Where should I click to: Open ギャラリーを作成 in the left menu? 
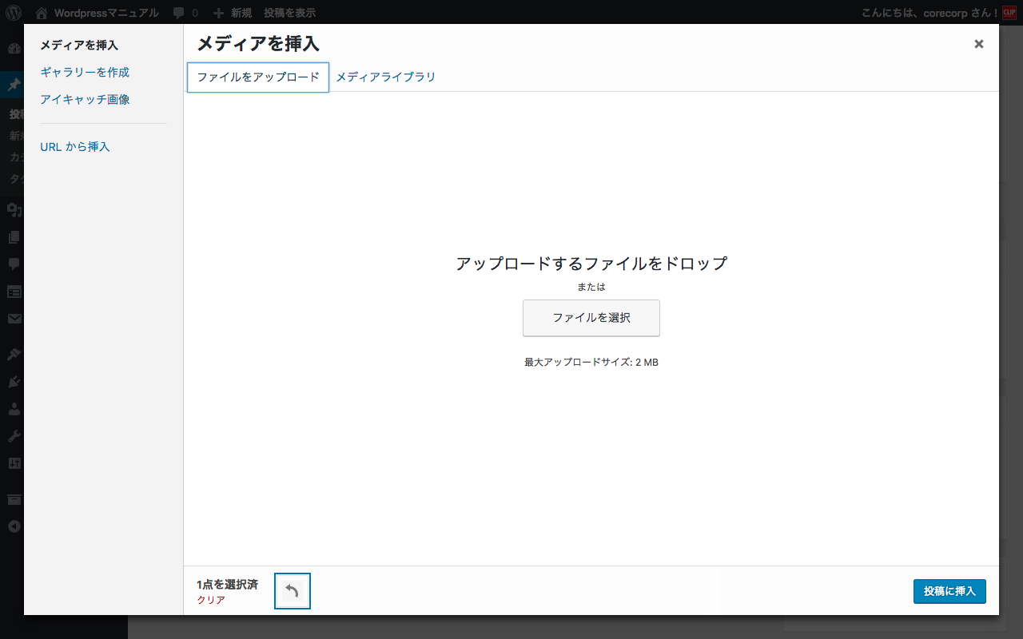coord(85,72)
